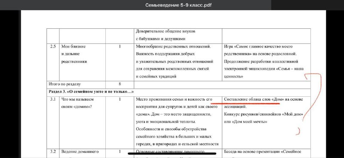The image size is (344, 158).
Task: Select the text "Беседа на основе презентации «Семейное"
Action: coord(263,152)
